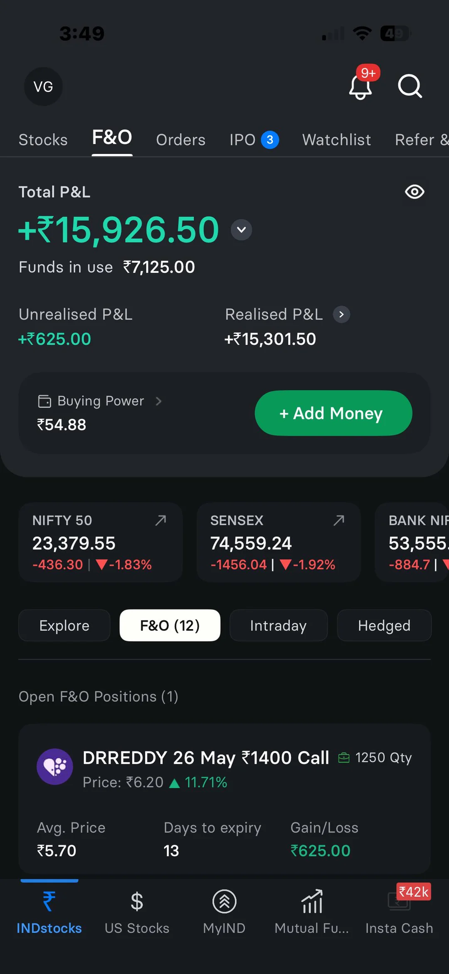Viewport: 449px width, 974px height.
Task: Select the Hedged filter chip
Action: pyautogui.click(x=384, y=625)
